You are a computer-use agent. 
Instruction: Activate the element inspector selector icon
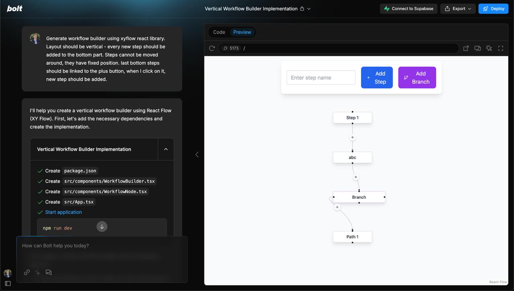(x=489, y=48)
